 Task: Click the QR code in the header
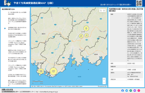(139, 3)
